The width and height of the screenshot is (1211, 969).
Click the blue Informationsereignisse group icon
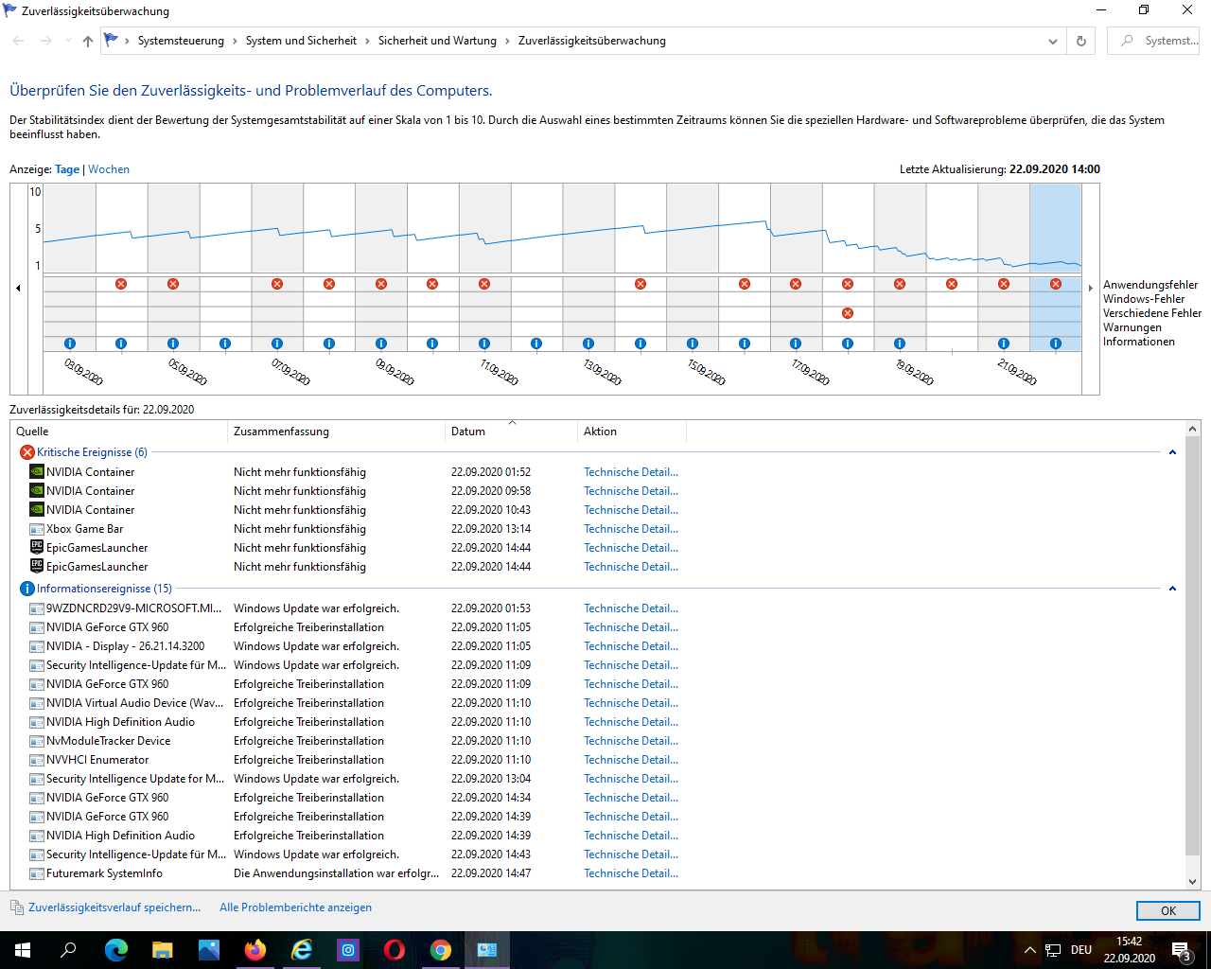click(x=27, y=589)
